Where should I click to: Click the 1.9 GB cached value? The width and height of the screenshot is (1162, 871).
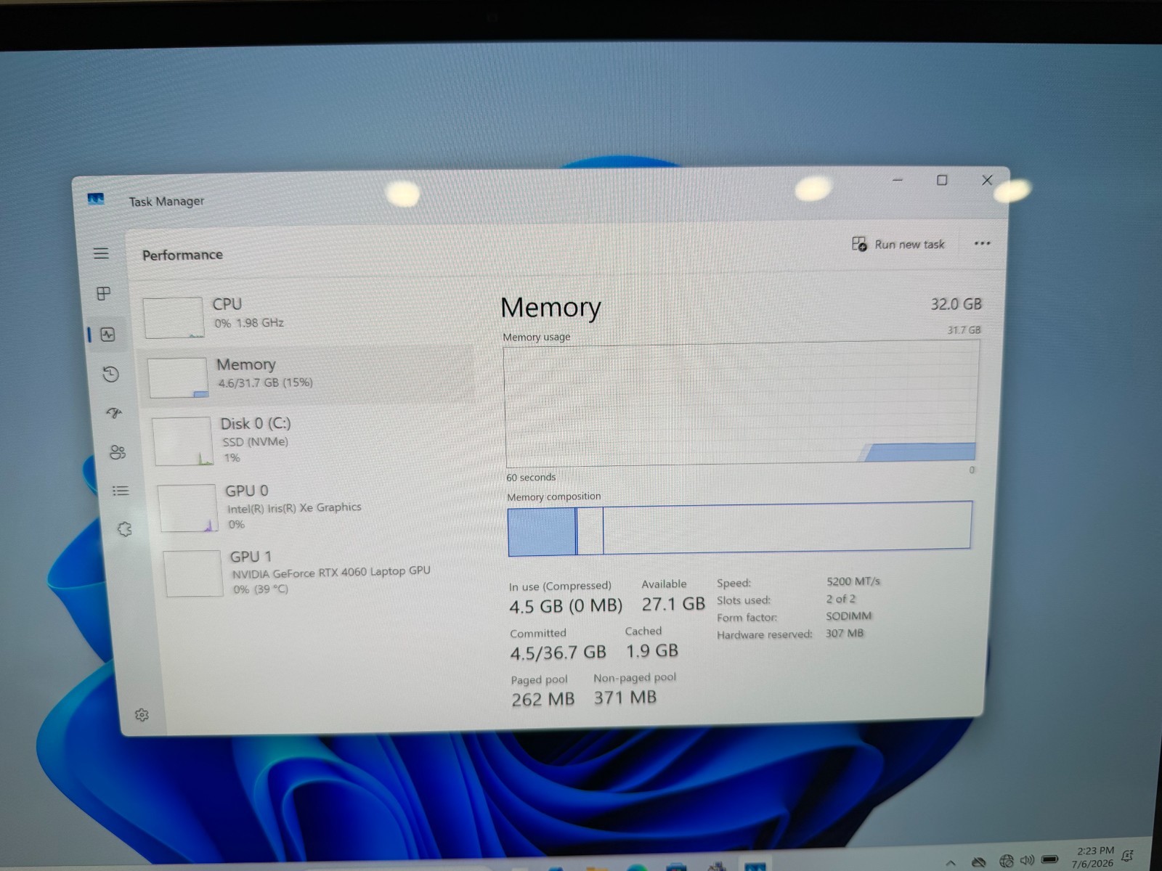pos(652,651)
